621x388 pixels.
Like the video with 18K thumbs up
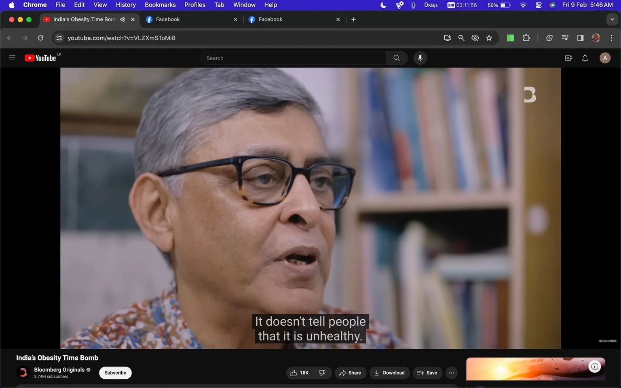click(x=300, y=373)
